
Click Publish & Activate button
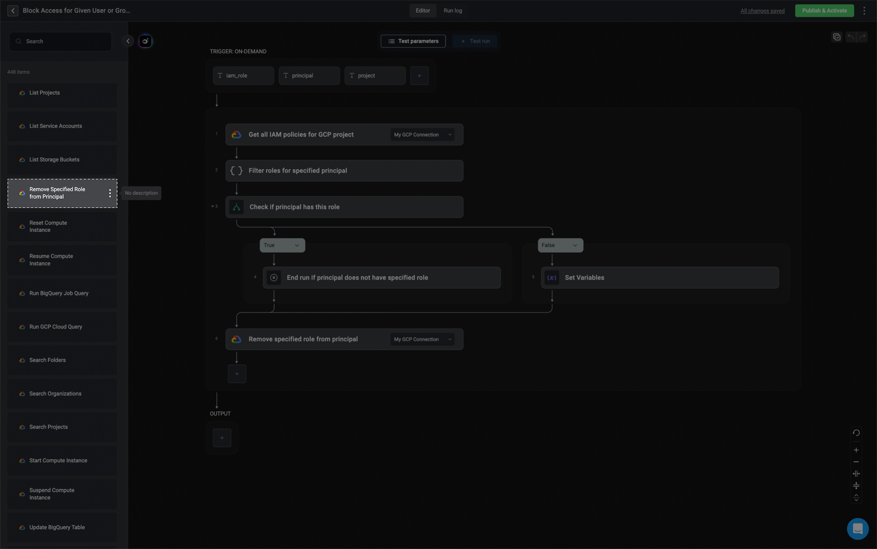[824, 11]
